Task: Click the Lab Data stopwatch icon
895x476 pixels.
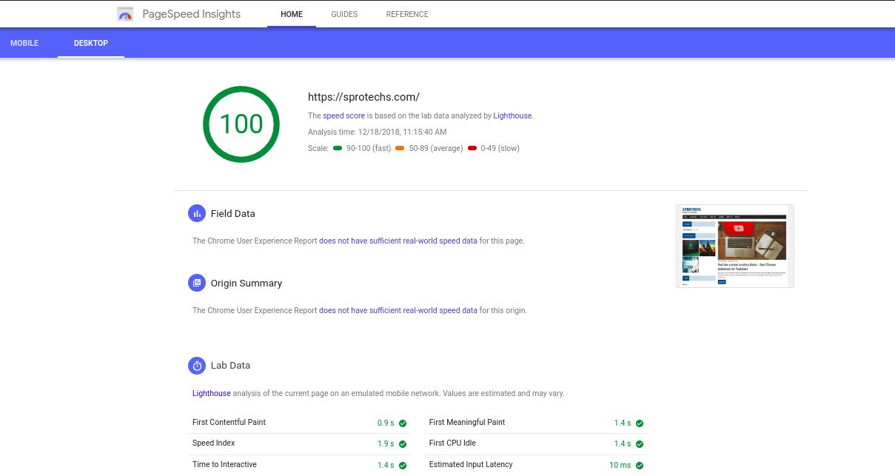Action: [x=197, y=365]
